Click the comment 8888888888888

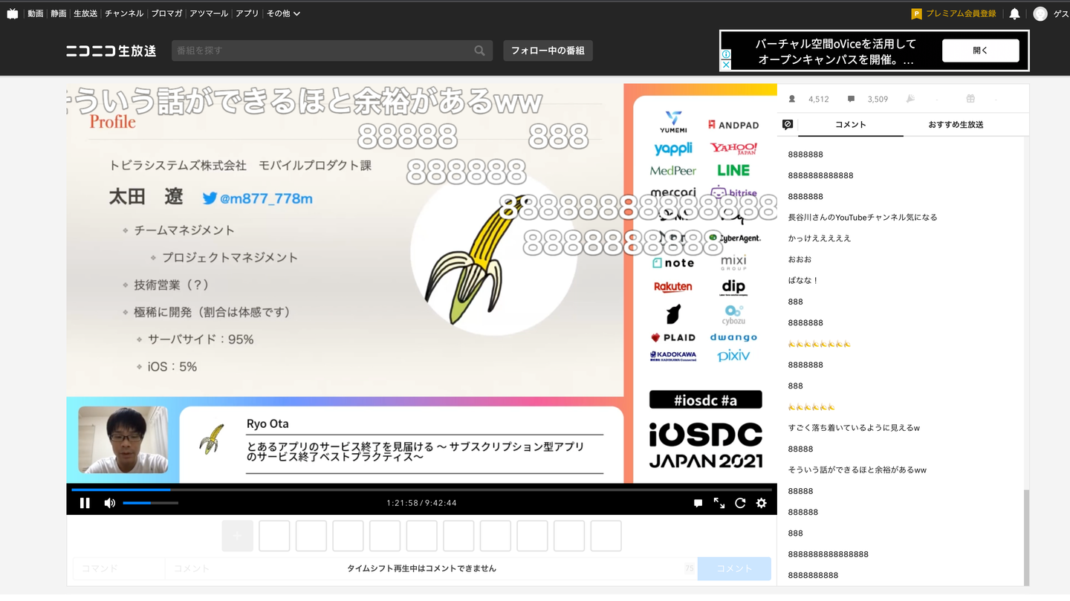point(820,175)
